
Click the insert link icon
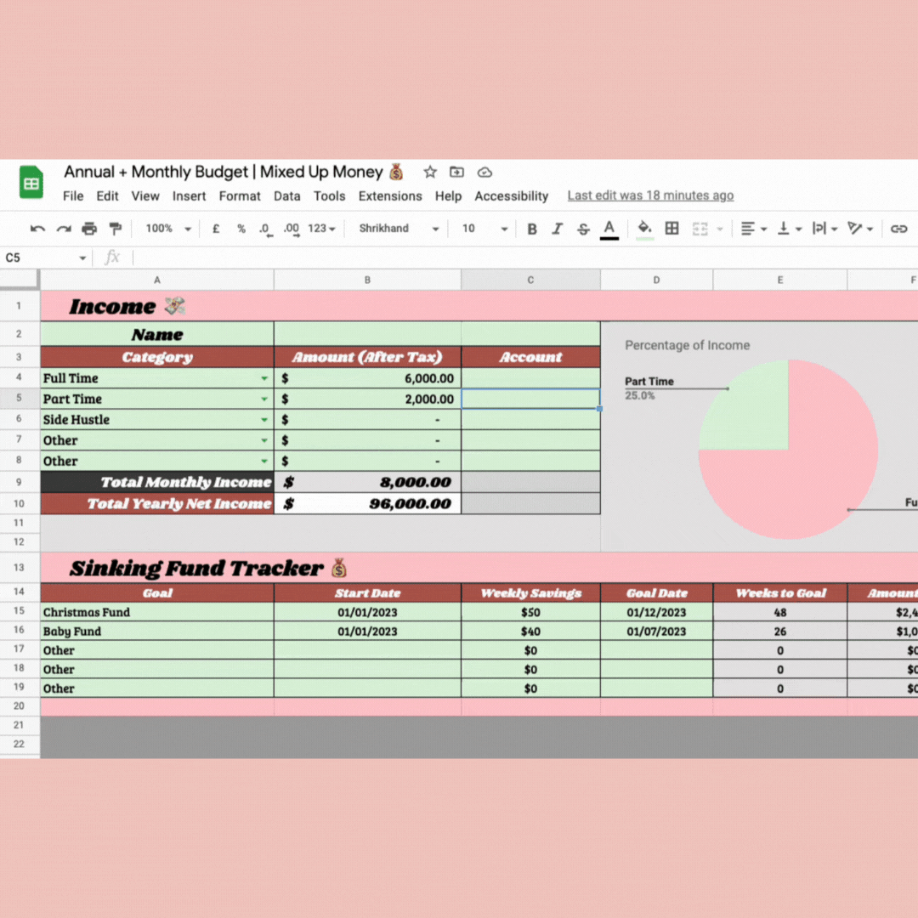(898, 229)
